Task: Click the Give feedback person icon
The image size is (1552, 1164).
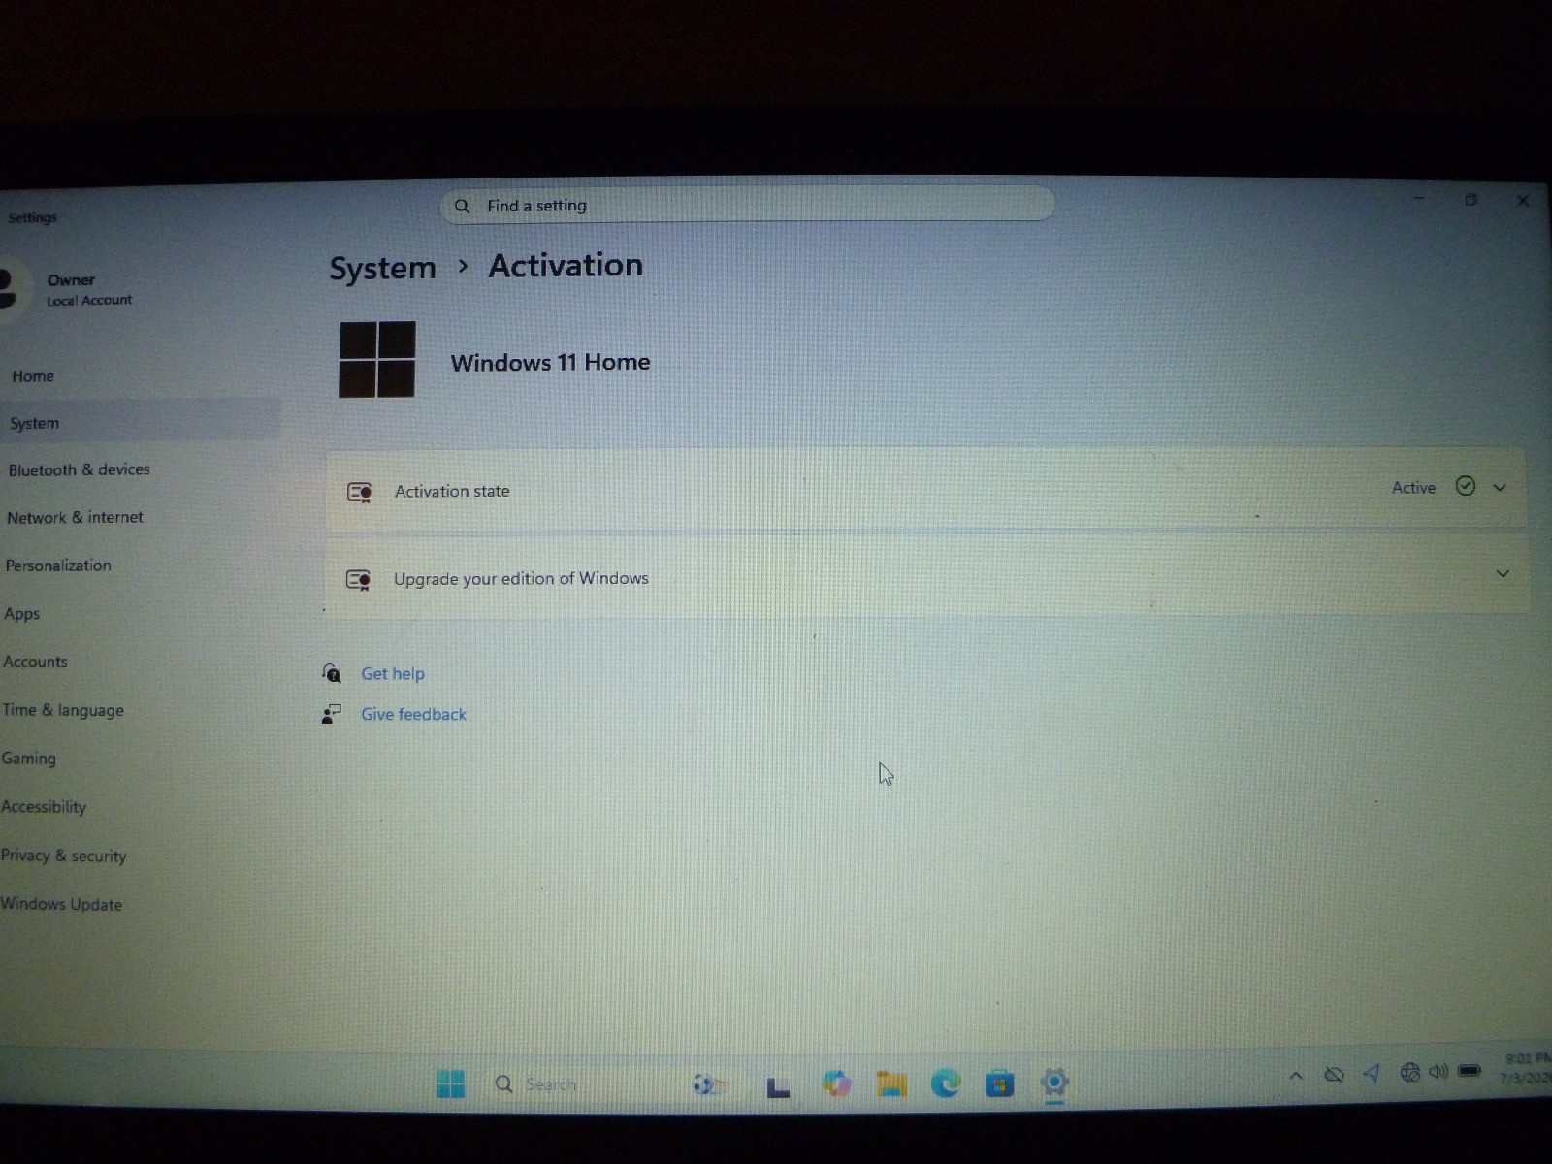Action: 332,714
